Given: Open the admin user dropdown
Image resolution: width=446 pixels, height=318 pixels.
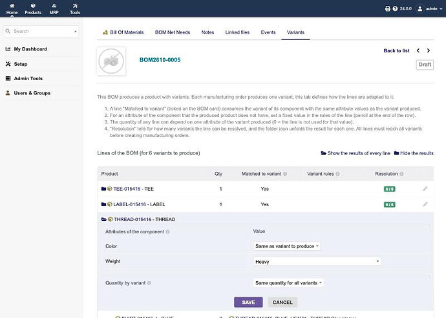Looking at the screenshot, I should pos(430,9).
